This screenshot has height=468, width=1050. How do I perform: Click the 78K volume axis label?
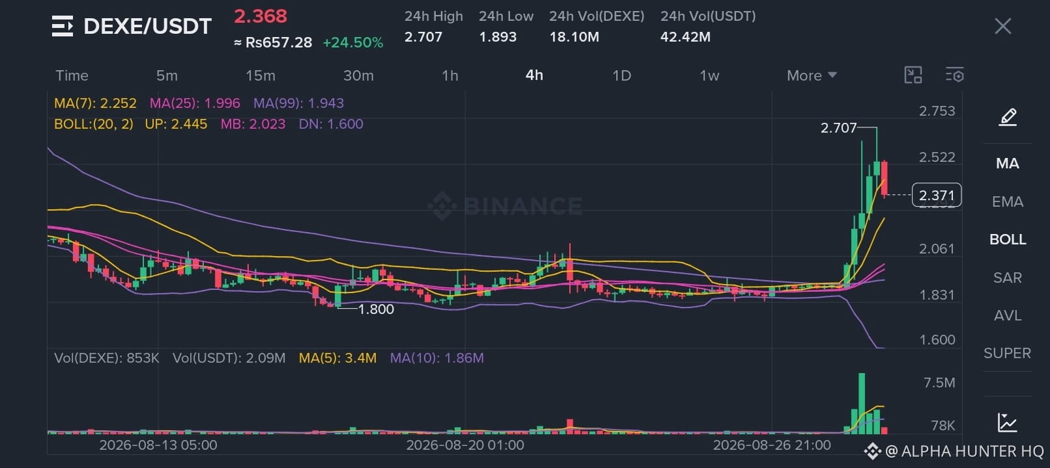coord(943,426)
